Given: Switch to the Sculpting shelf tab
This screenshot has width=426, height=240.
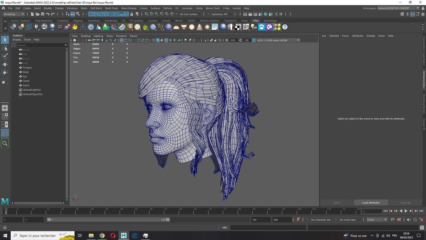Looking at the screenshot, I should (x=63, y=21).
